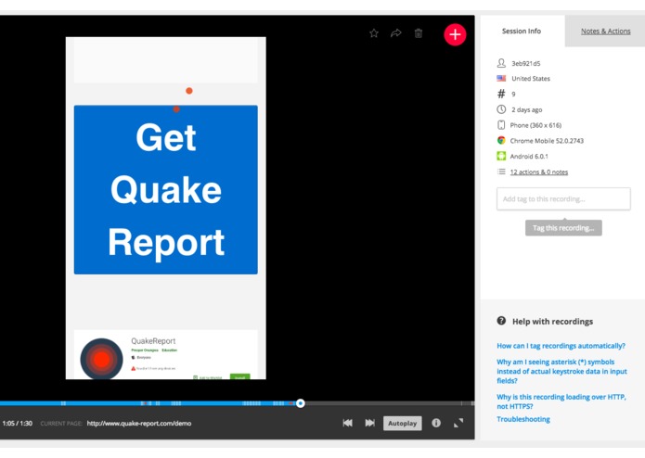The width and height of the screenshot is (645, 458).
Task: Open recording info icon in player bar
Action: pyautogui.click(x=436, y=423)
